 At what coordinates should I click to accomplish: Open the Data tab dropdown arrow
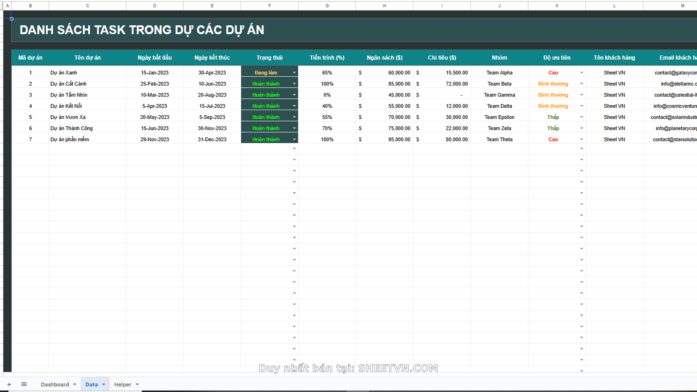click(104, 384)
